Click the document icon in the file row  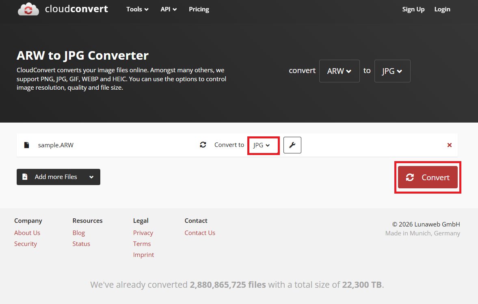click(x=26, y=144)
